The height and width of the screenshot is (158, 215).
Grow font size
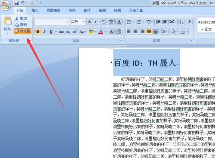point(90,22)
